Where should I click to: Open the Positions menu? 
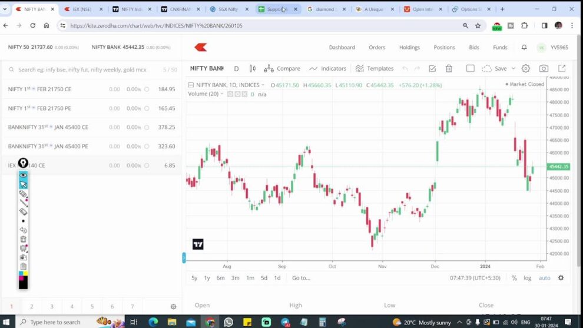(444, 47)
